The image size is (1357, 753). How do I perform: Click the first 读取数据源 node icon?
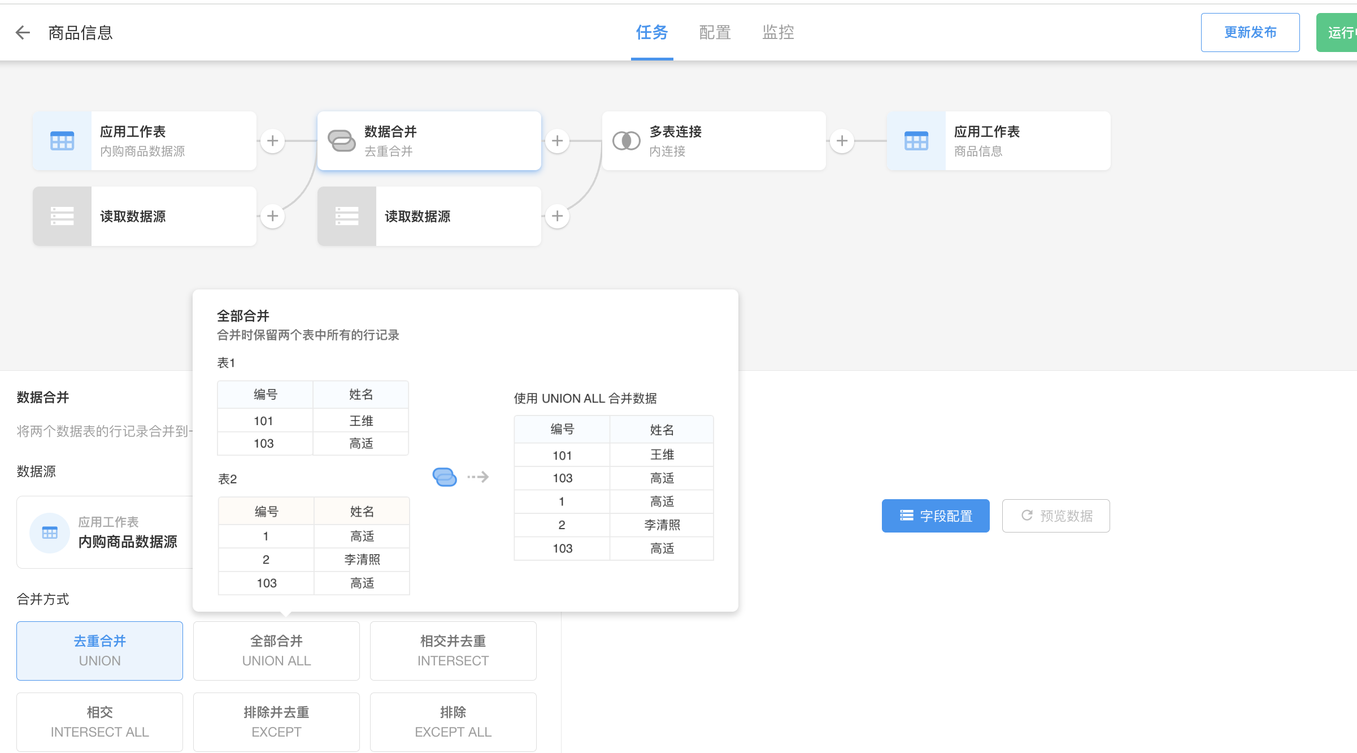click(x=62, y=216)
